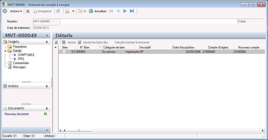Select the Paramètres tree item
This screenshot has width=268, height=140.
20,47
